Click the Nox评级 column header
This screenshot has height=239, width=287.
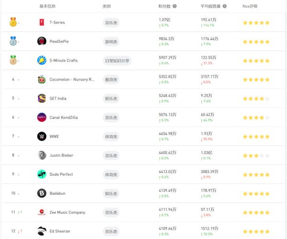click(250, 7)
